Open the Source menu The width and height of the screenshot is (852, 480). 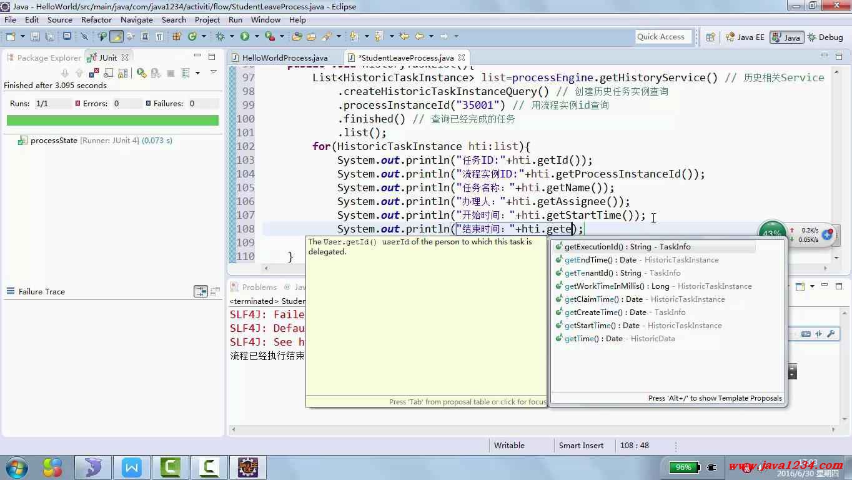coord(60,19)
